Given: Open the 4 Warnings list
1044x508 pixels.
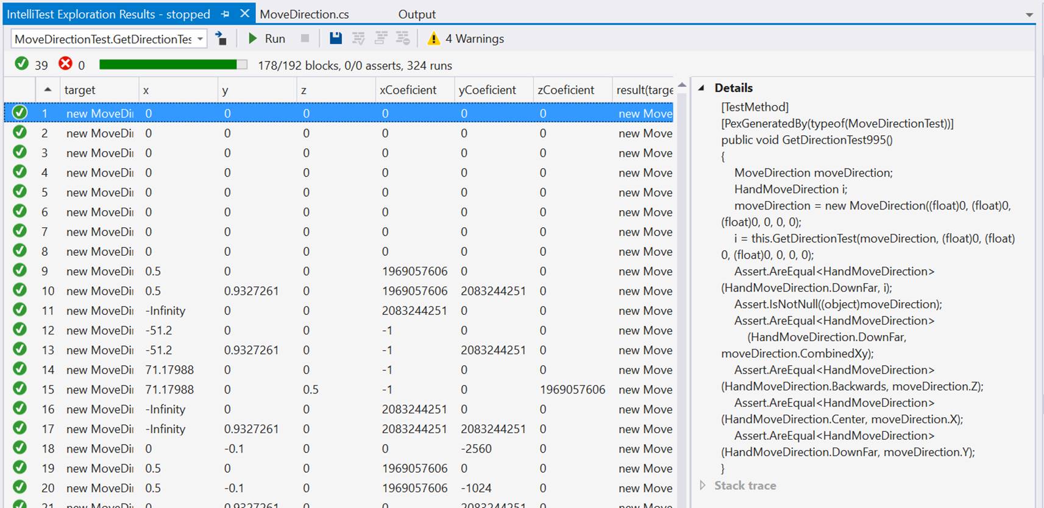Looking at the screenshot, I should [x=466, y=38].
